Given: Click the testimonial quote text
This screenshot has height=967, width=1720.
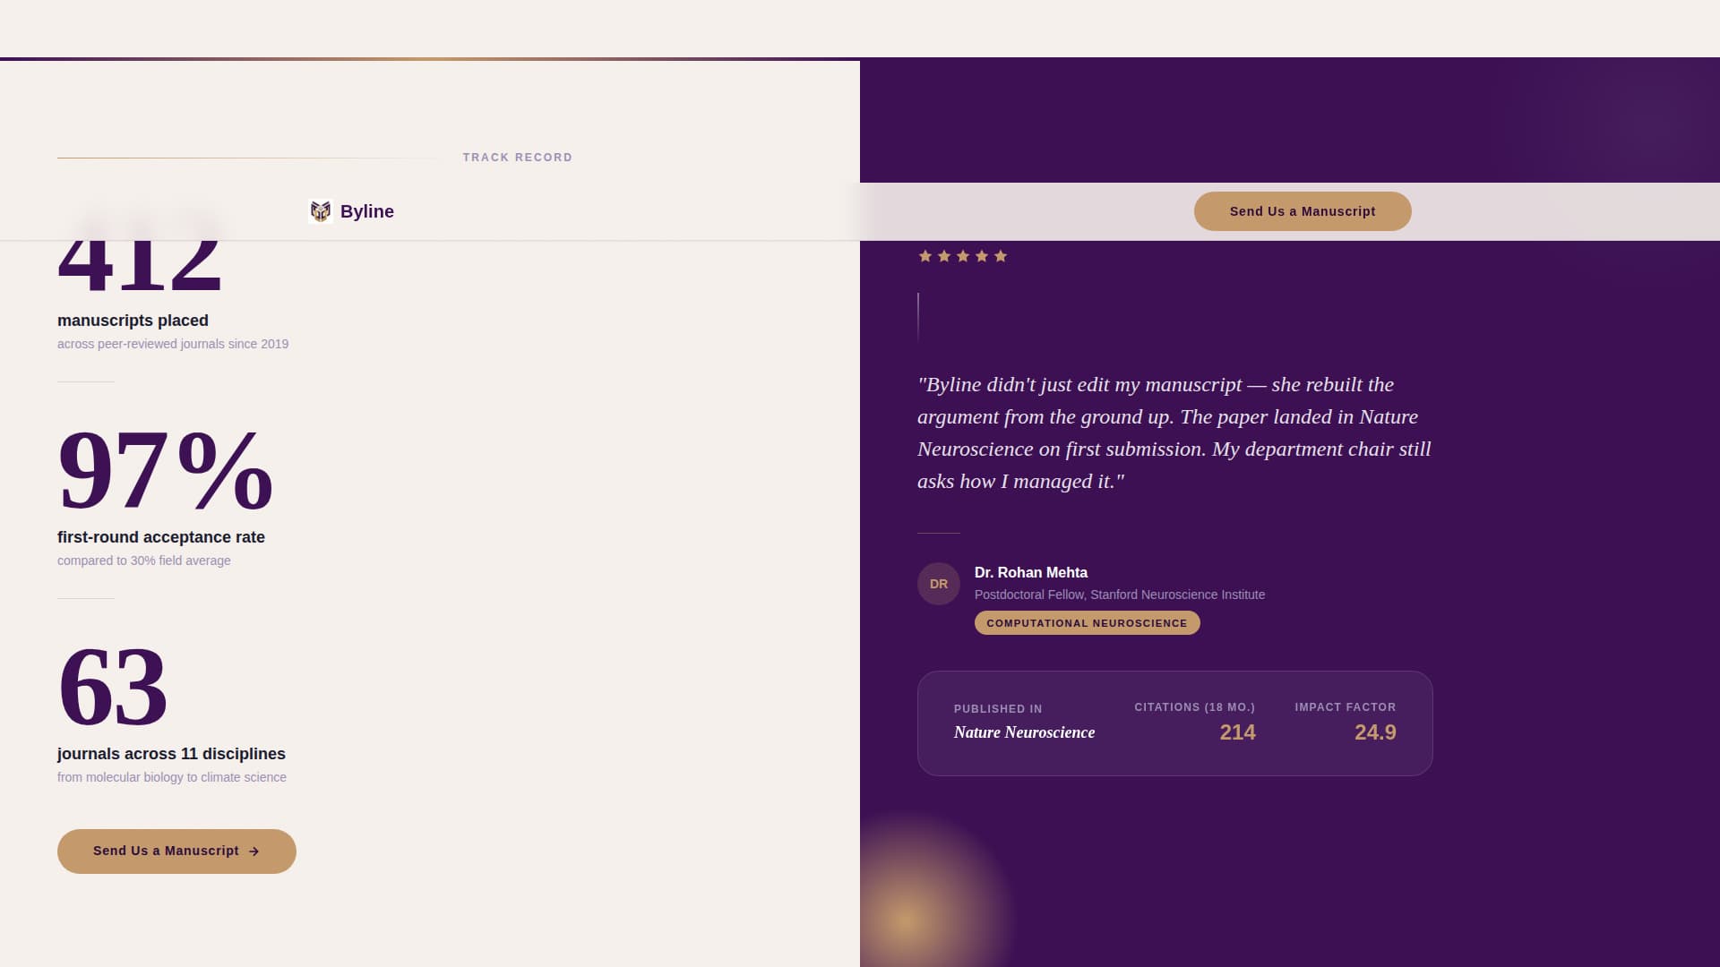Looking at the screenshot, I should (1174, 432).
